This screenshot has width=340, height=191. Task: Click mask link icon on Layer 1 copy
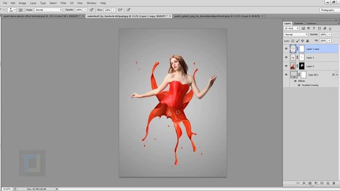point(297,49)
